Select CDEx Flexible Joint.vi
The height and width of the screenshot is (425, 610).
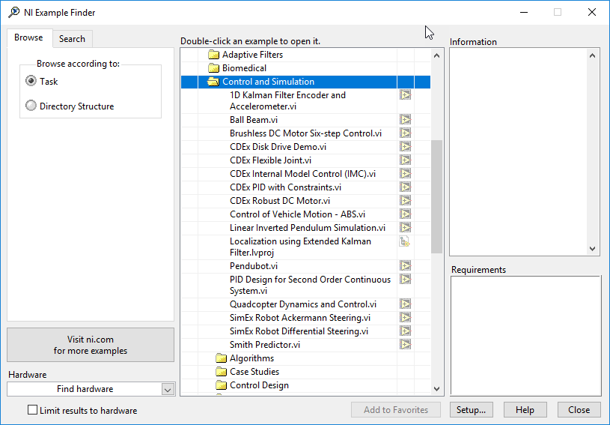tap(270, 160)
